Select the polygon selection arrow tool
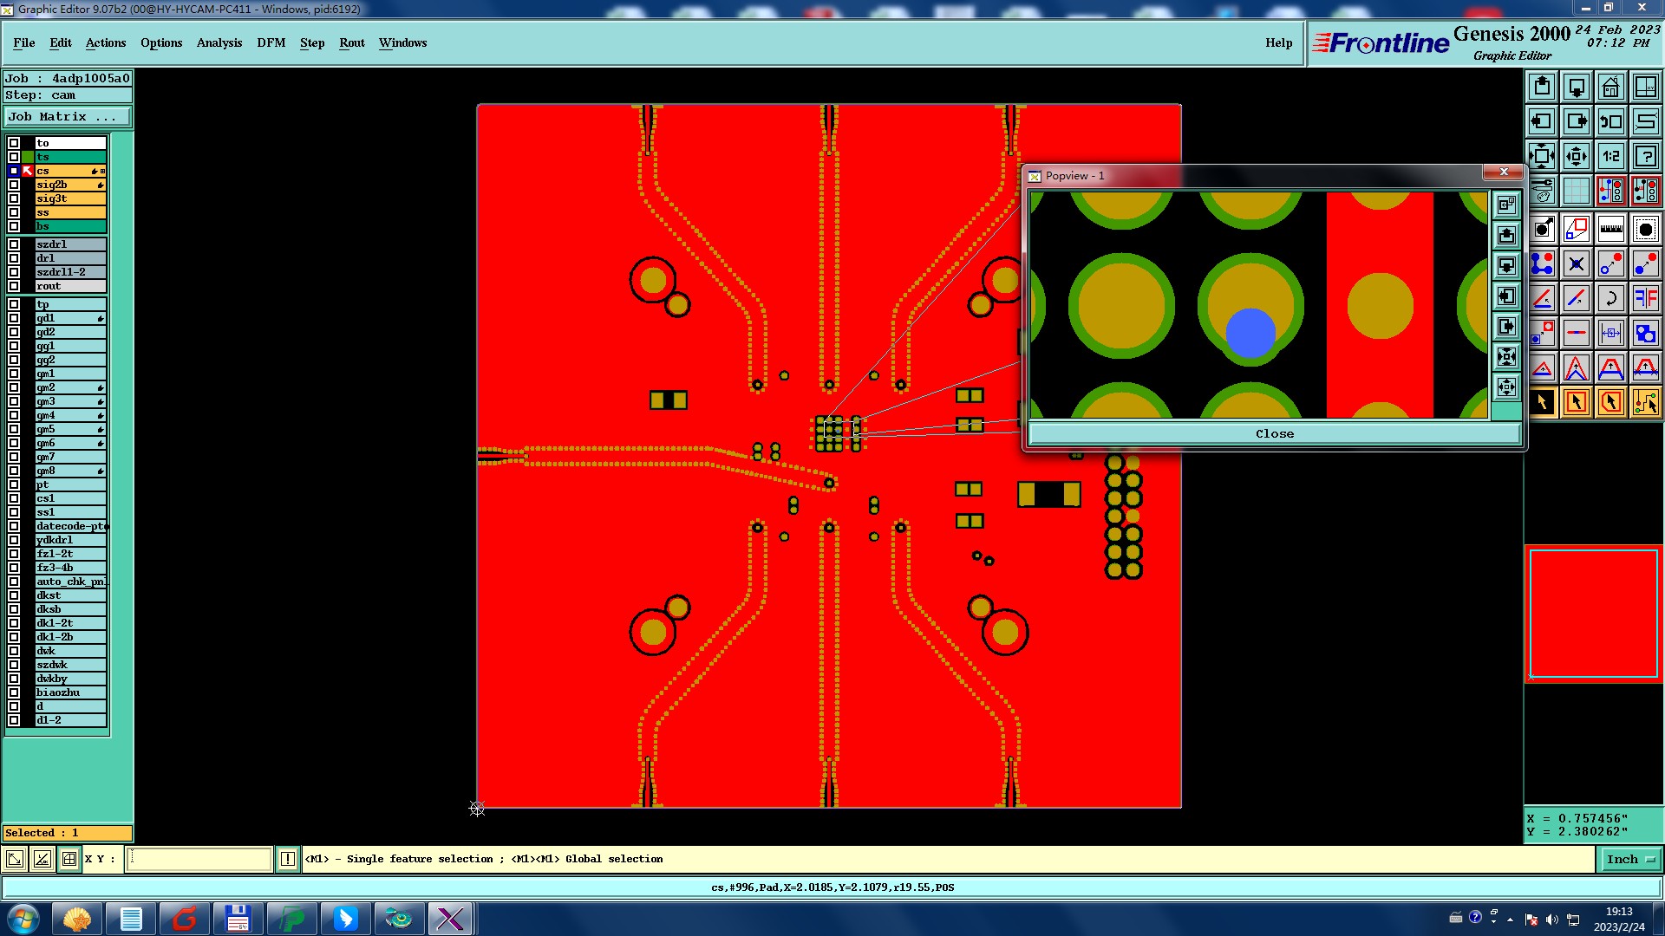1665x936 pixels. coord(1610,402)
